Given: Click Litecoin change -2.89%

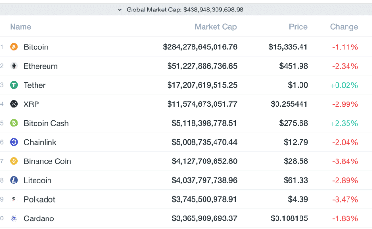Looking at the screenshot, I should click(345, 181).
